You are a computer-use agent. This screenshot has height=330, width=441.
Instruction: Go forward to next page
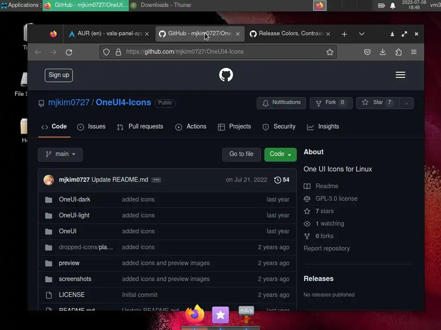(x=53, y=52)
